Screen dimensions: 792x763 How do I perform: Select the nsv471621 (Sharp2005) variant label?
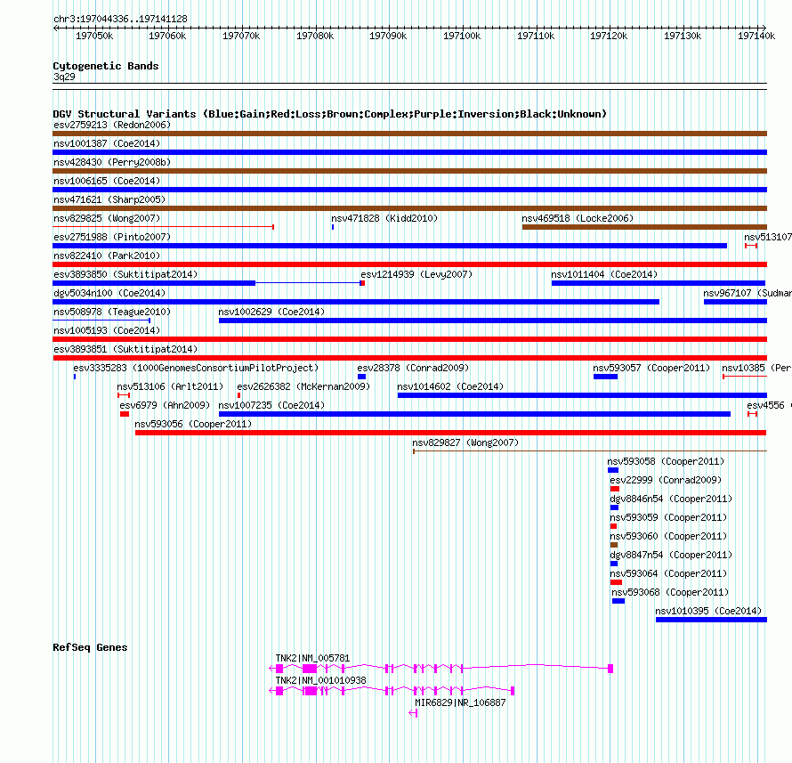click(109, 199)
